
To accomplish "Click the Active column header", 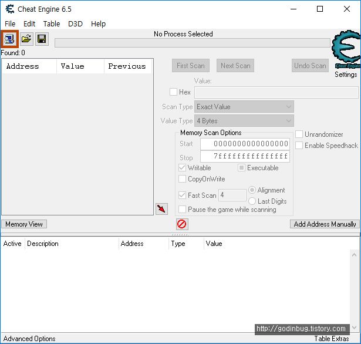I will click(12, 244).
